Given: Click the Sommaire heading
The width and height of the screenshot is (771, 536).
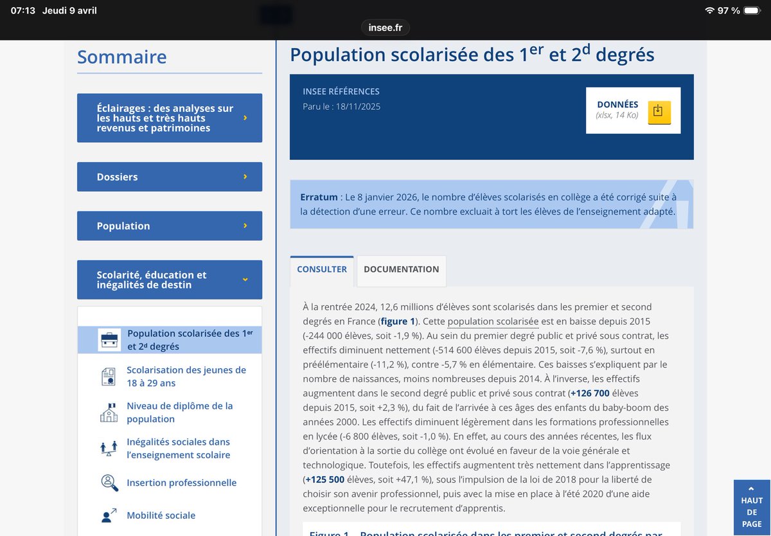Looking at the screenshot, I should [x=122, y=57].
